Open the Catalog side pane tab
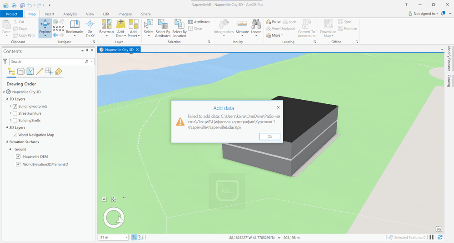Screen dimensions: 454x243 [449, 81]
